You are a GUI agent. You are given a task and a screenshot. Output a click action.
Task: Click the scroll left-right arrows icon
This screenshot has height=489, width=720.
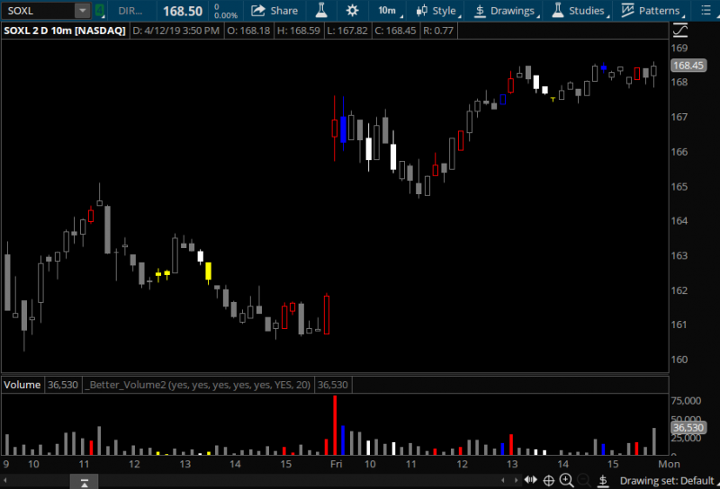pos(530,480)
